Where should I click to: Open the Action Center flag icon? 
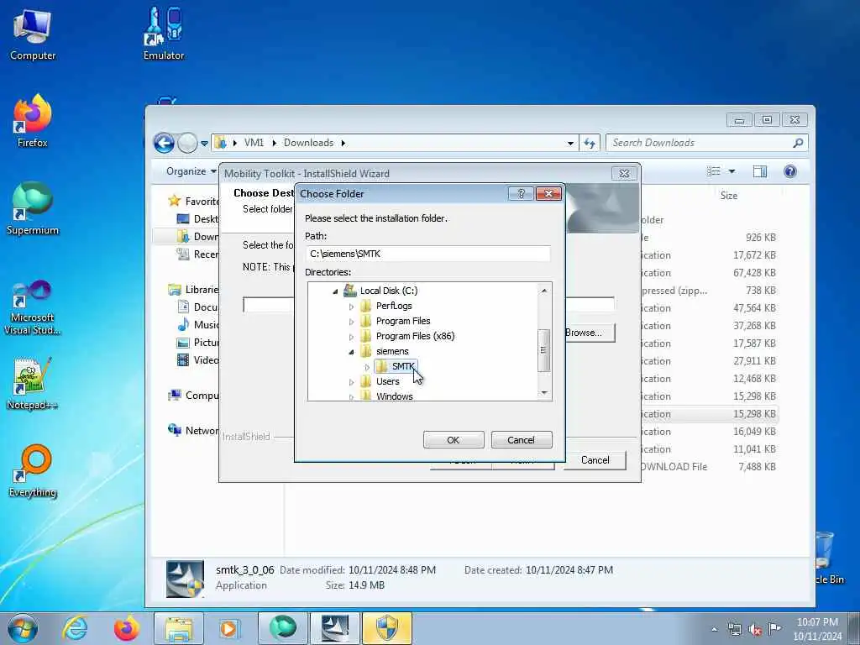tap(774, 628)
